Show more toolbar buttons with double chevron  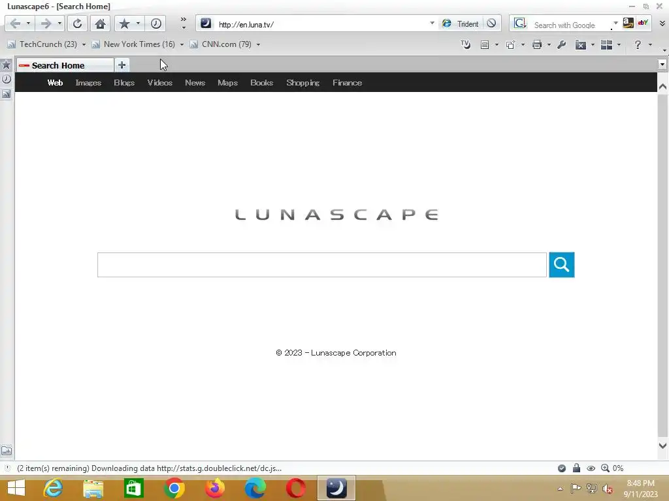click(184, 20)
